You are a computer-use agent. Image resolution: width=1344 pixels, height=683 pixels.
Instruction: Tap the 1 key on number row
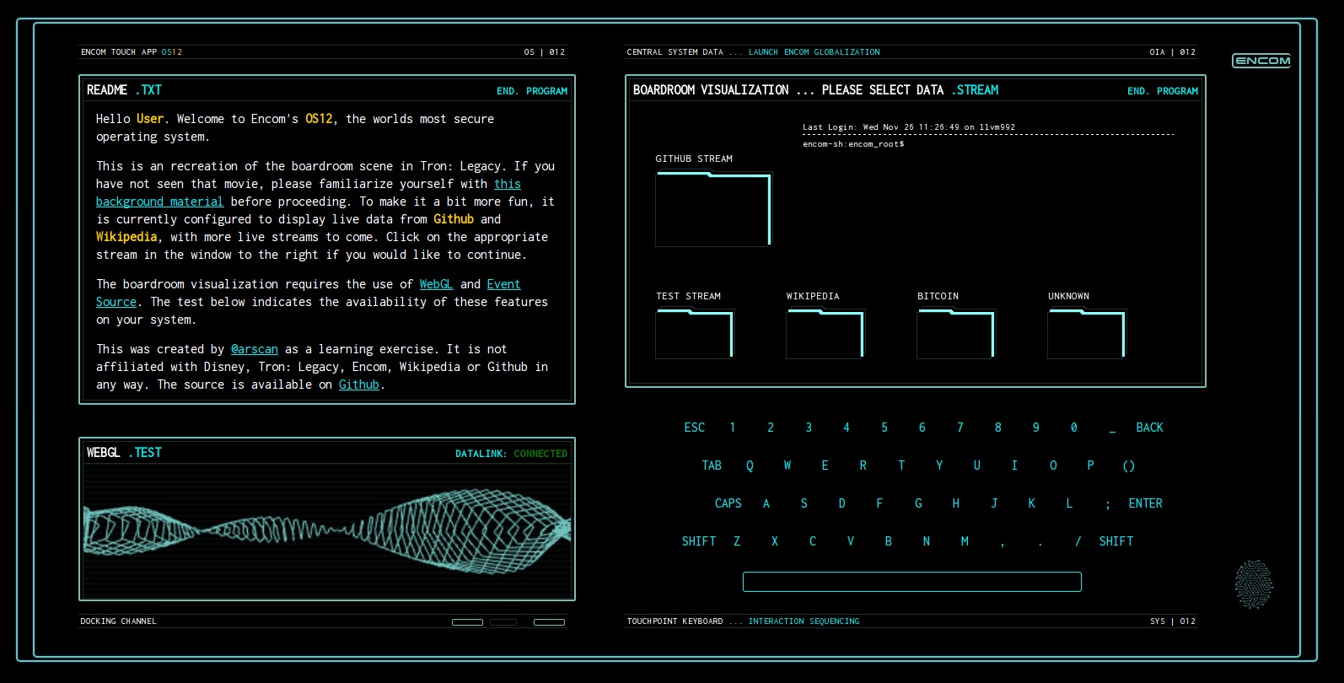[733, 428]
